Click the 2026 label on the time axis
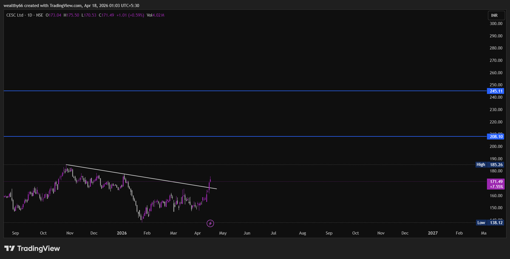510x259 pixels. [x=122, y=233]
